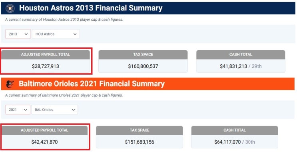This screenshot has height=152, width=297.
Task: Click chevron arrow beside BAL Orioles
Action: (73, 110)
